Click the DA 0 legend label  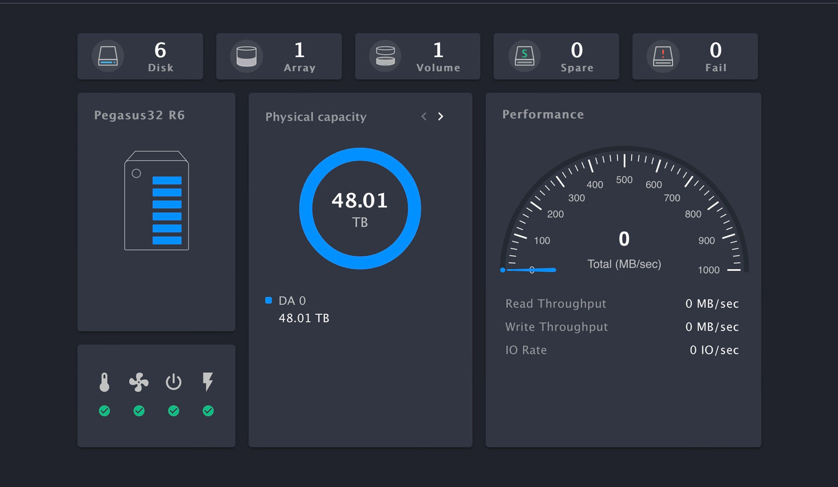(292, 301)
